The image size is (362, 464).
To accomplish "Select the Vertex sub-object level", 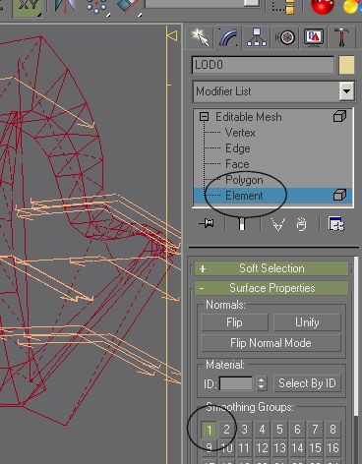I will pyautogui.click(x=240, y=133).
